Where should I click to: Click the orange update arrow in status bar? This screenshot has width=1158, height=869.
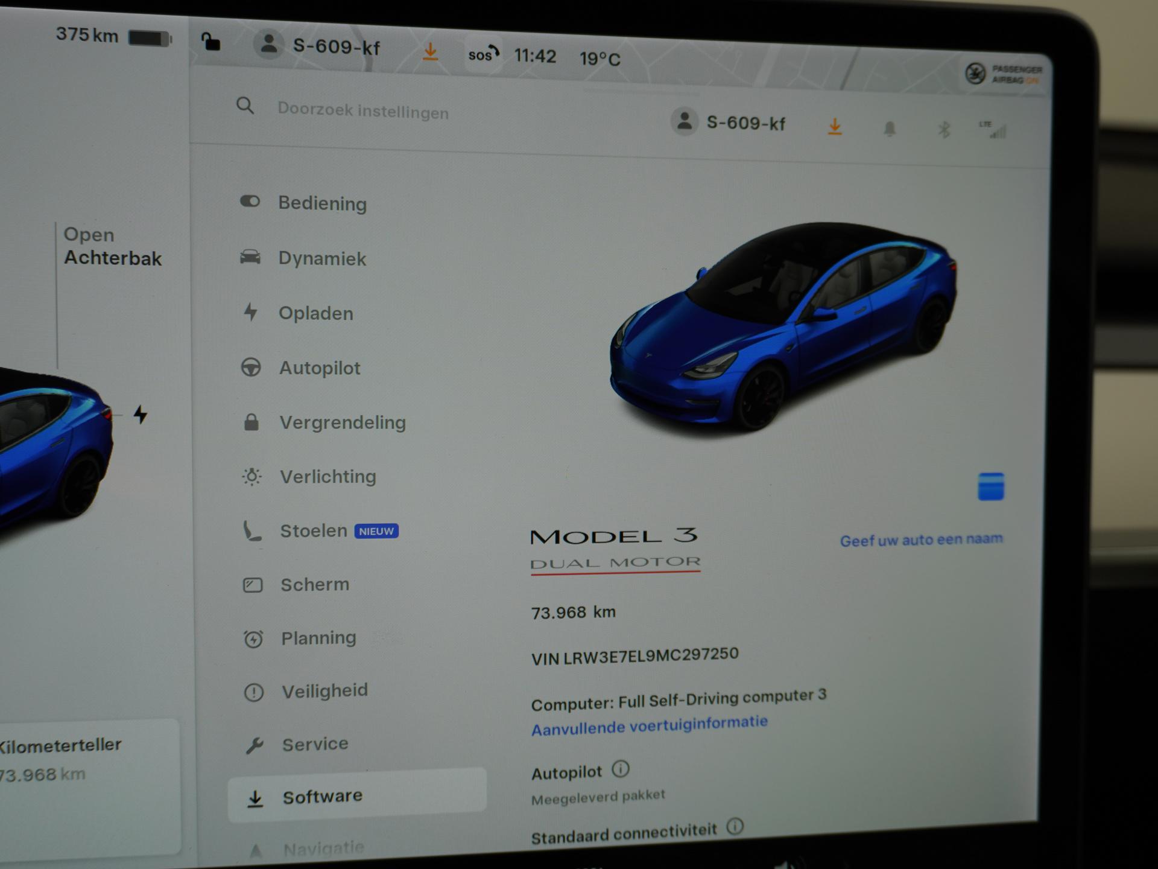point(430,51)
